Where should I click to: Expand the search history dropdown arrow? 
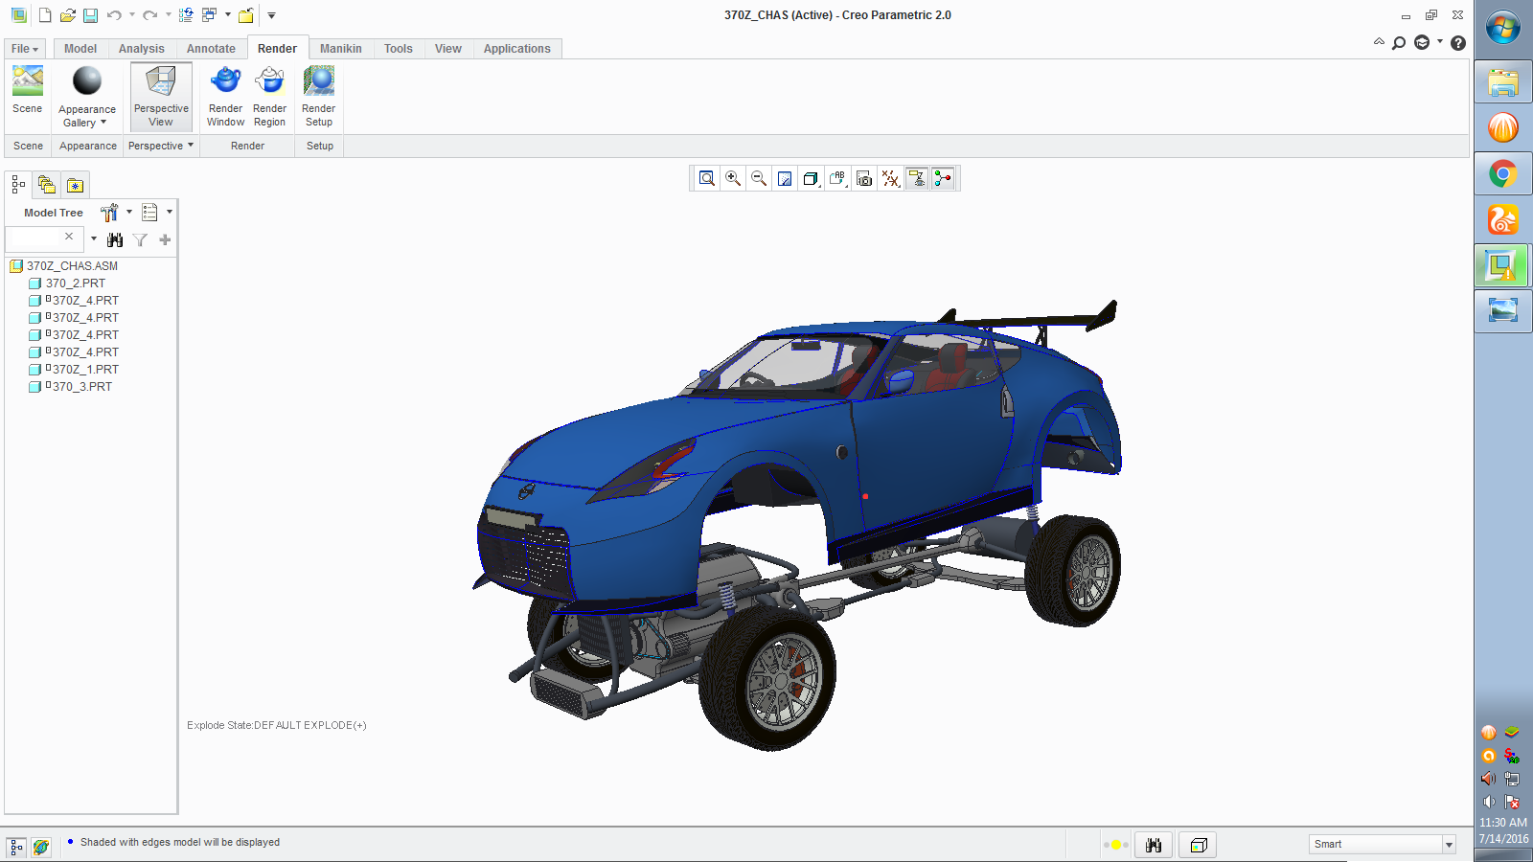point(93,239)
